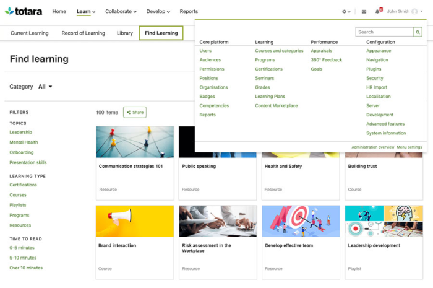433x288 pixels.
Task: Open Brand interaction megaphone thumbnail
Action: click(x=135, y=221)
